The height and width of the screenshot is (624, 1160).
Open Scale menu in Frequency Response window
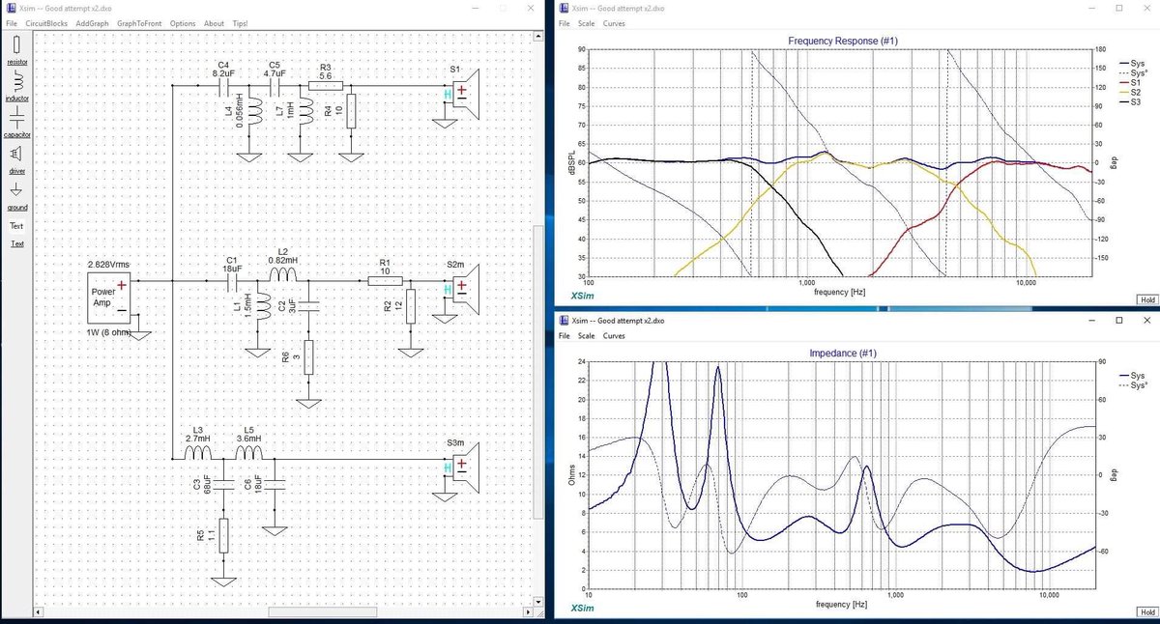click(587, 22)
